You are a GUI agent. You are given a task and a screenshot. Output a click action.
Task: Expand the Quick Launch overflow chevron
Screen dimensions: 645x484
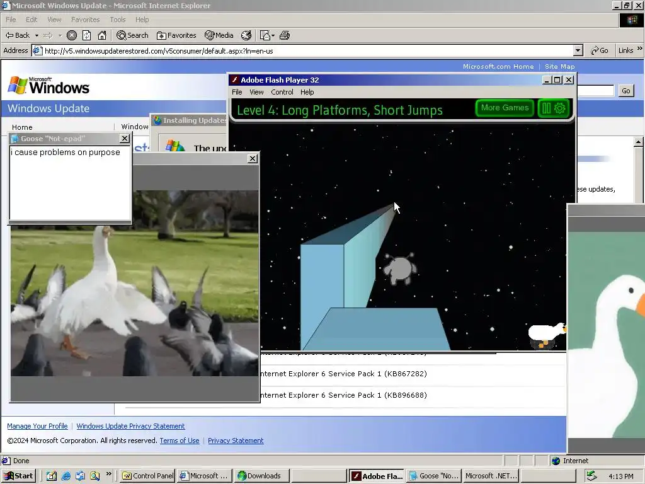point(108,474)
